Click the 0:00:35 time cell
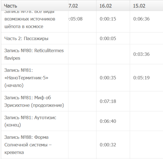Image resolution: width=163 pixels, height=159 pixels. tap(108, 78)
